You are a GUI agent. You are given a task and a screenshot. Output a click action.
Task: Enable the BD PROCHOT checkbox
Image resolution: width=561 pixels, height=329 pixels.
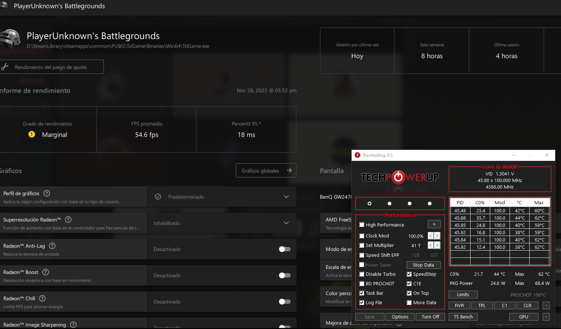coord(362,283)
